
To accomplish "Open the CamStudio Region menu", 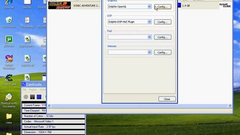I will [x=33, y=90].
